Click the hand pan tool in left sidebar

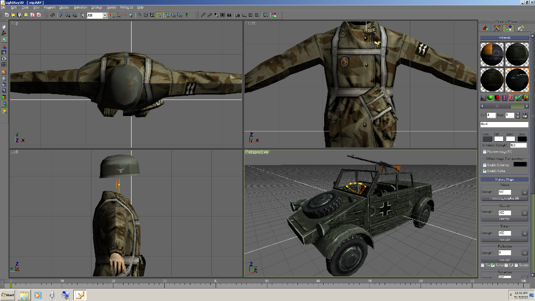point(4,26)
